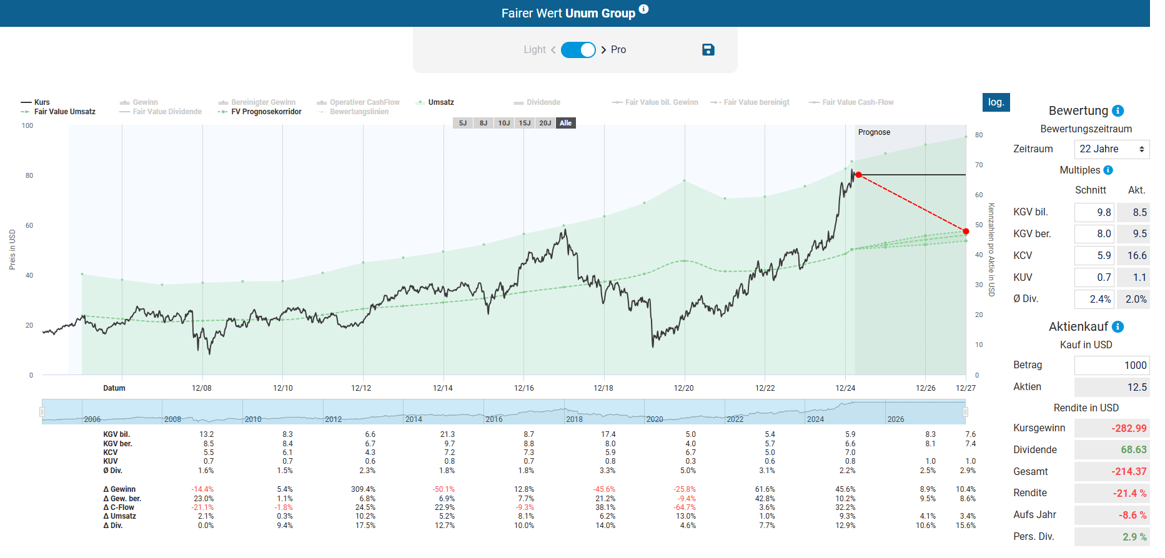This screenshot has width=1165, height=558.
Task: Select the 10J time range
Action: click(503, 124)
